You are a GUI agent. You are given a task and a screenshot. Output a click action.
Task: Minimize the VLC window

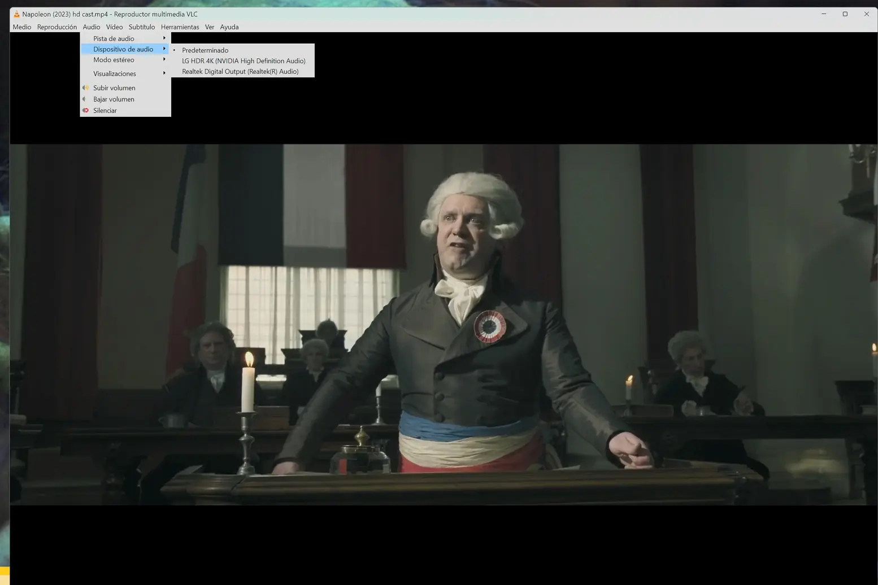tap(824, 14)
